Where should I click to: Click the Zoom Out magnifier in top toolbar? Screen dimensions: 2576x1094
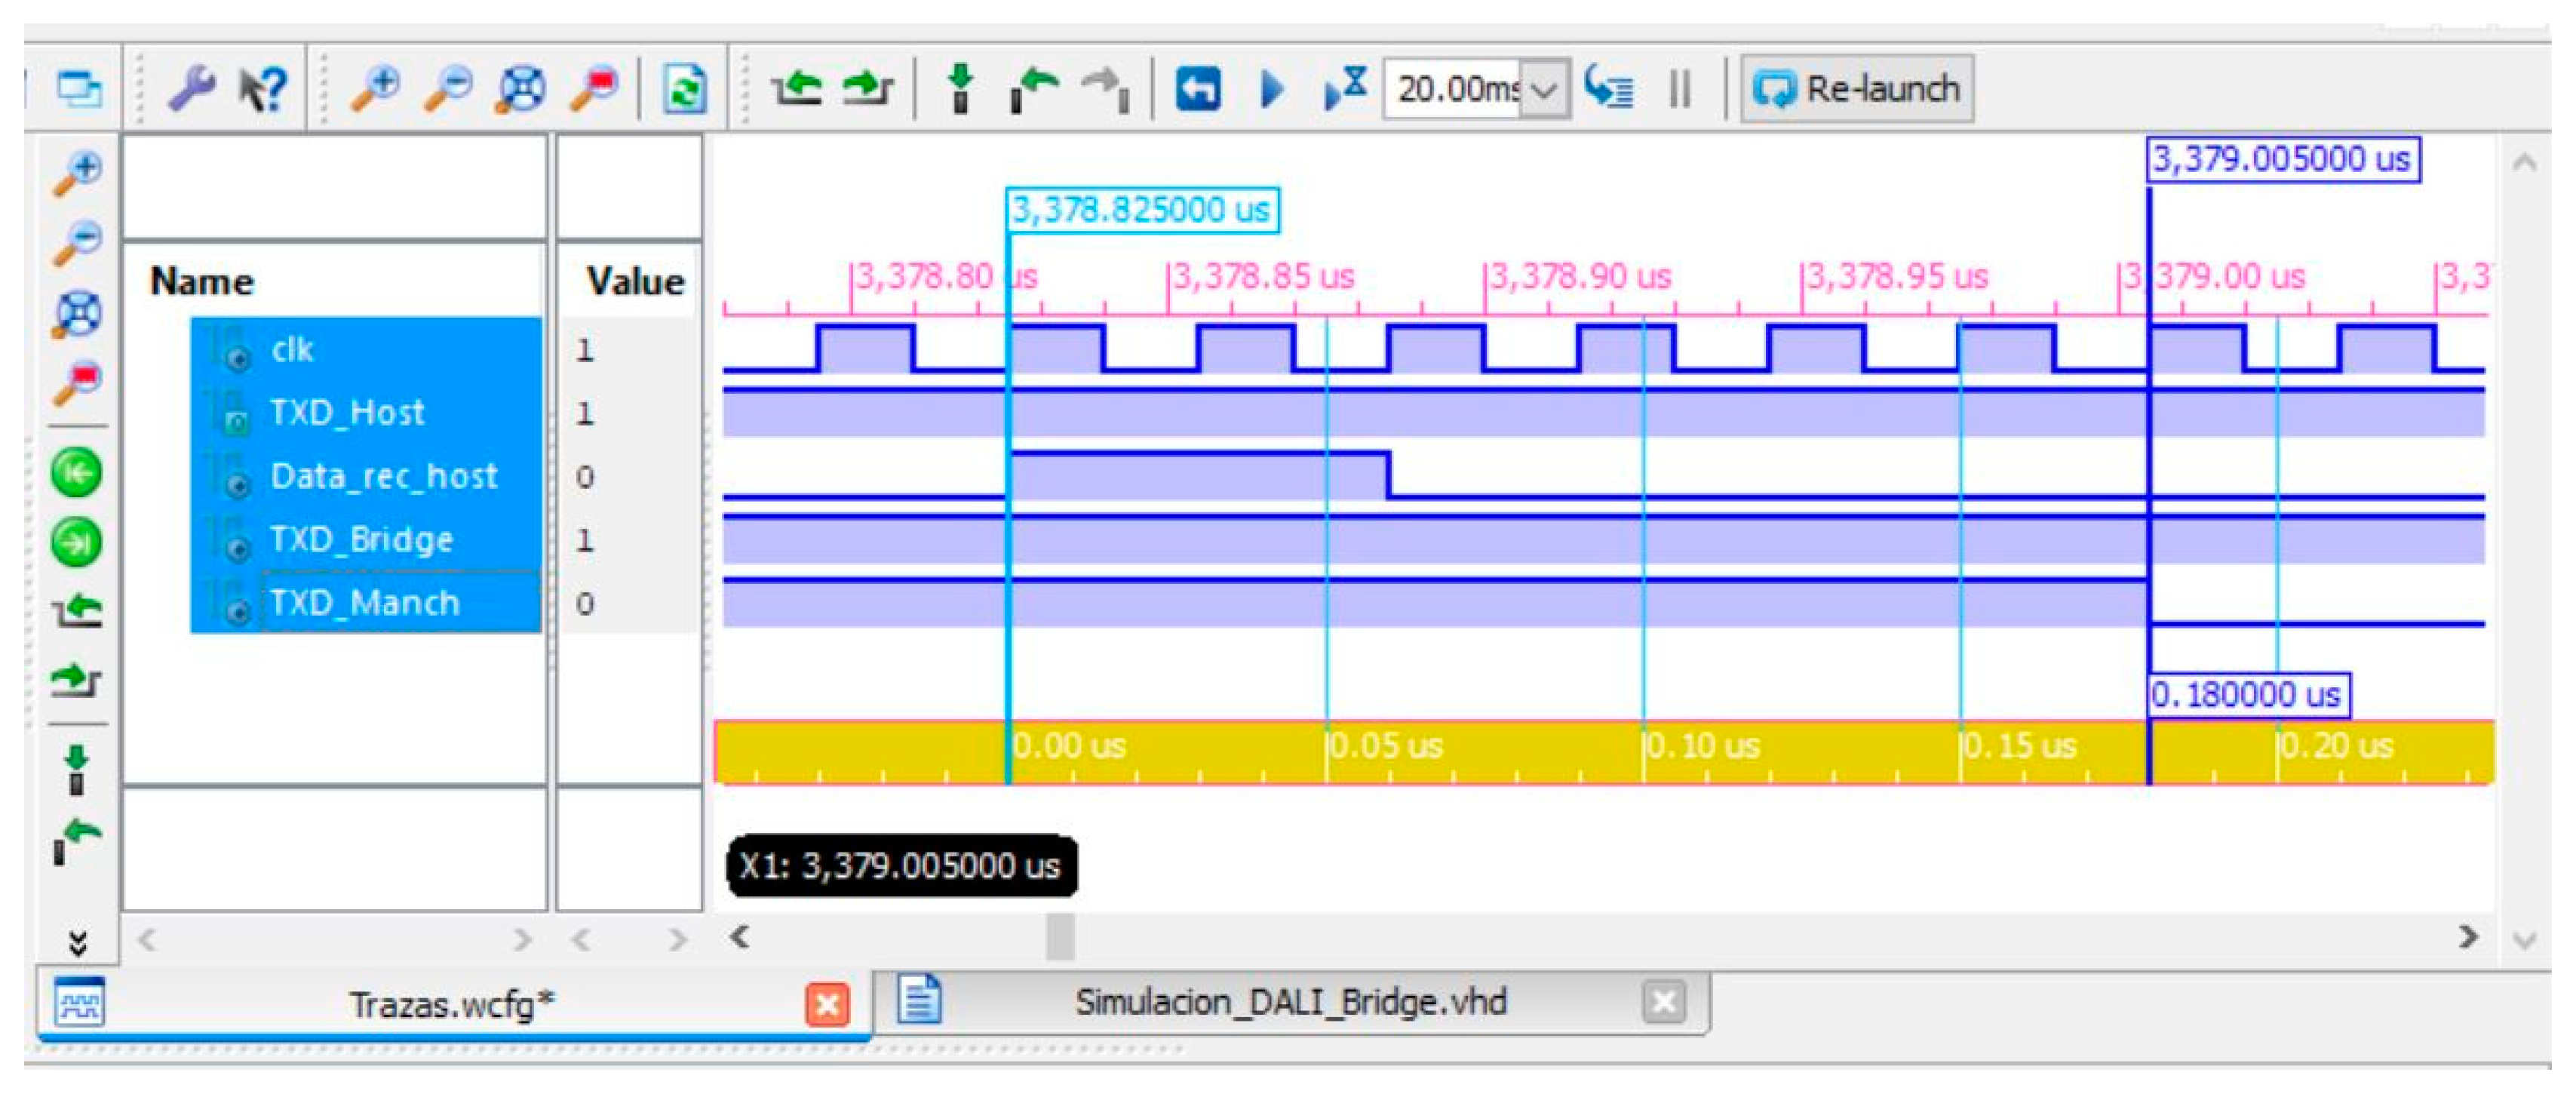[x=449, y=88]
